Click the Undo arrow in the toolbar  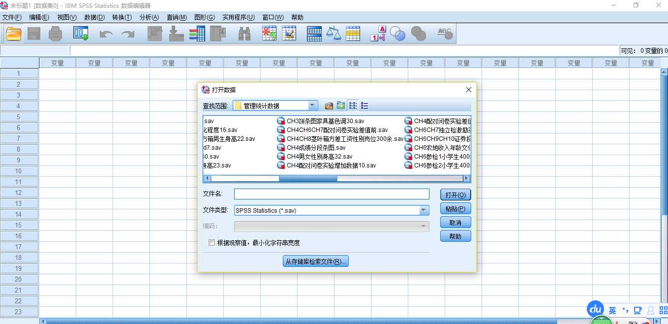pos(106,34)
